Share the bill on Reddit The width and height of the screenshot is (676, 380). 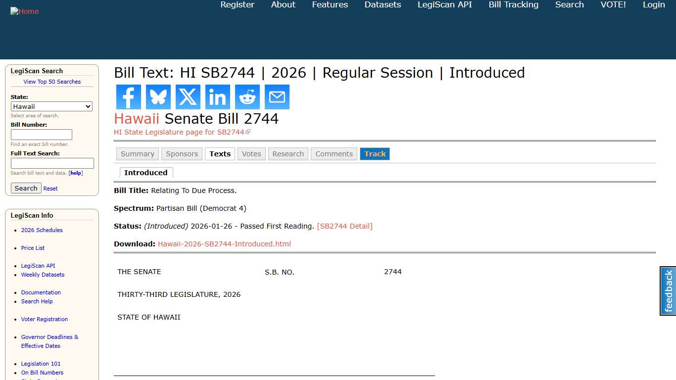click(247, 97)
